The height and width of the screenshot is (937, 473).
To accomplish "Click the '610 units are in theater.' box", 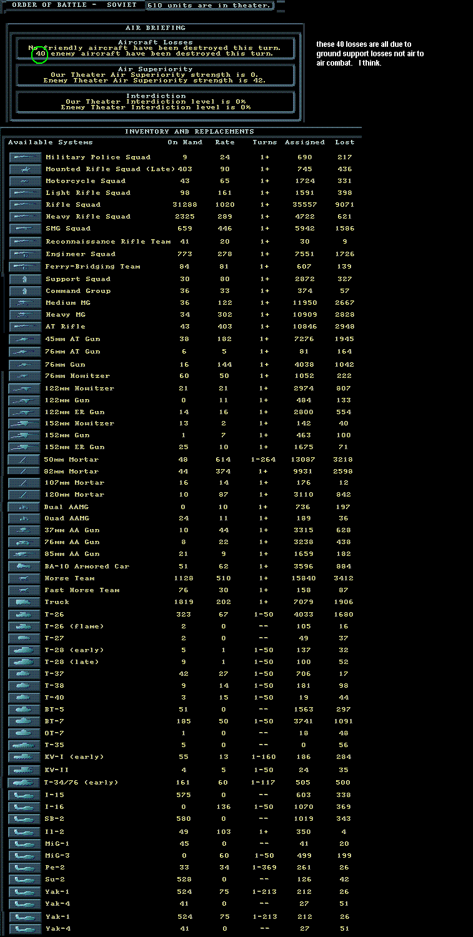I will (x=210, y=5).
